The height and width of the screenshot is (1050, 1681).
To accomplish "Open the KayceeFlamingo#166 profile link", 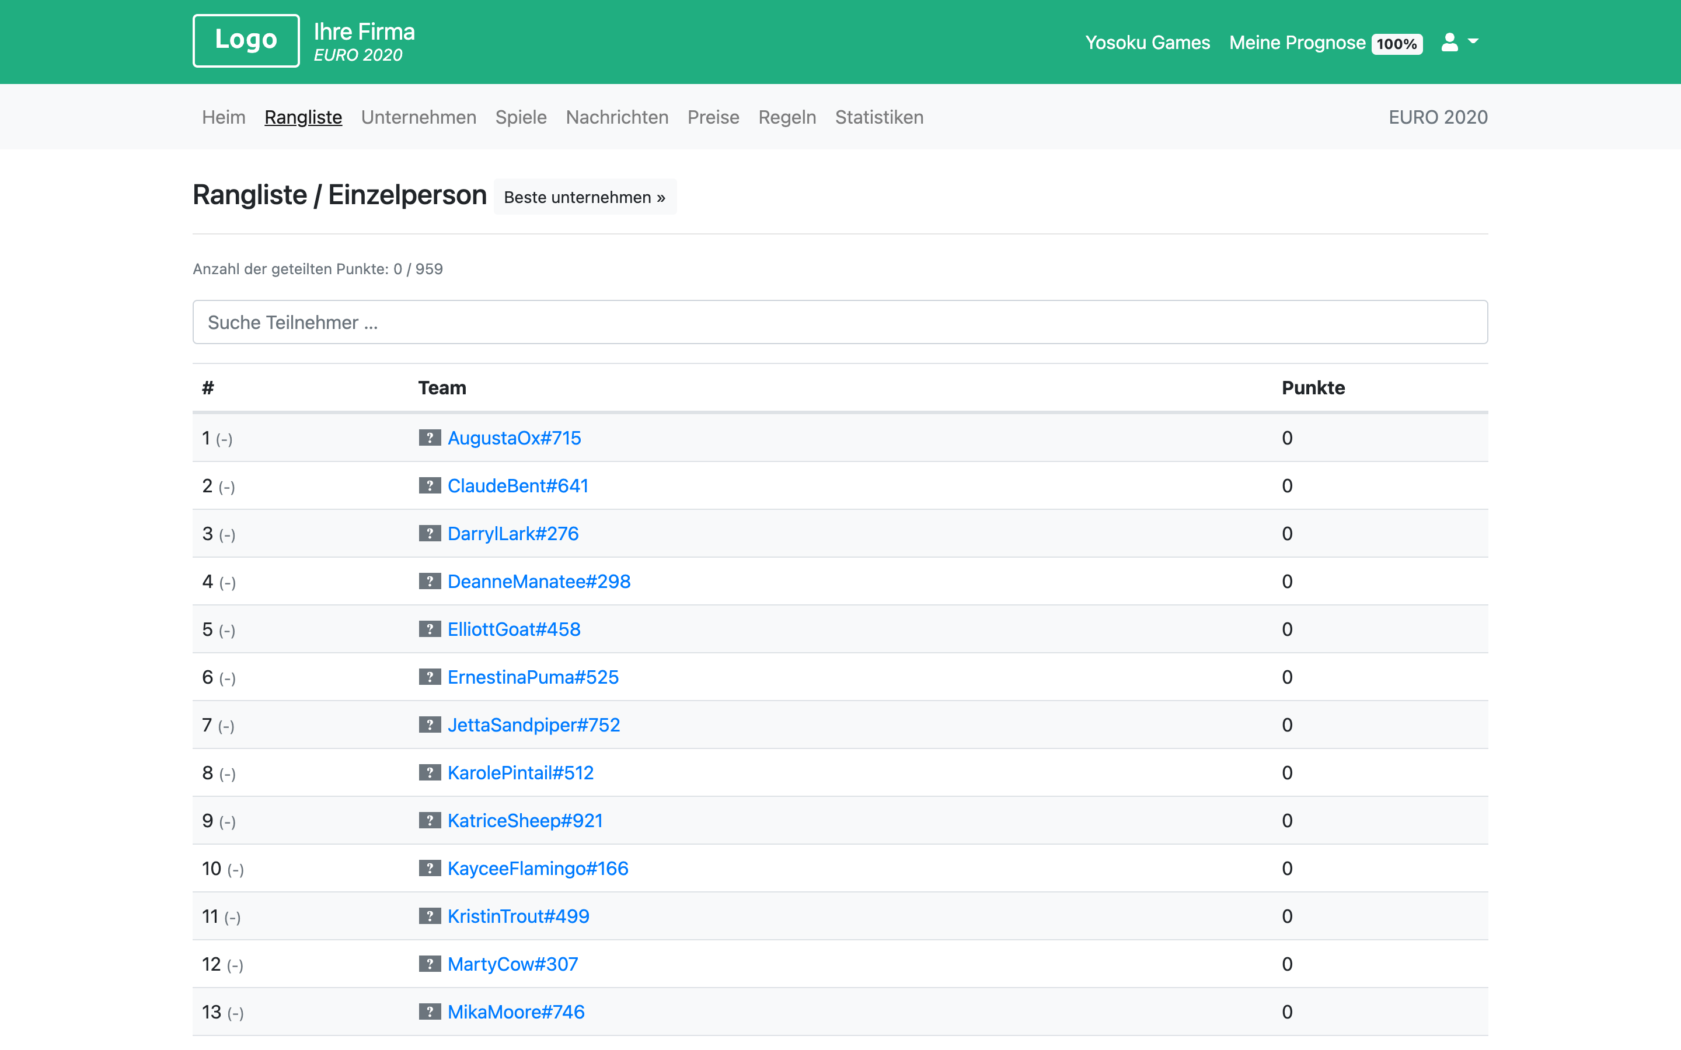I will pyautogui.click(x=538, y=869).
